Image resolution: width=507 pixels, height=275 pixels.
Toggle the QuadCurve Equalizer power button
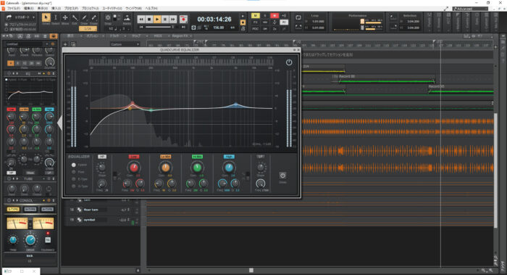coord(289,62)
